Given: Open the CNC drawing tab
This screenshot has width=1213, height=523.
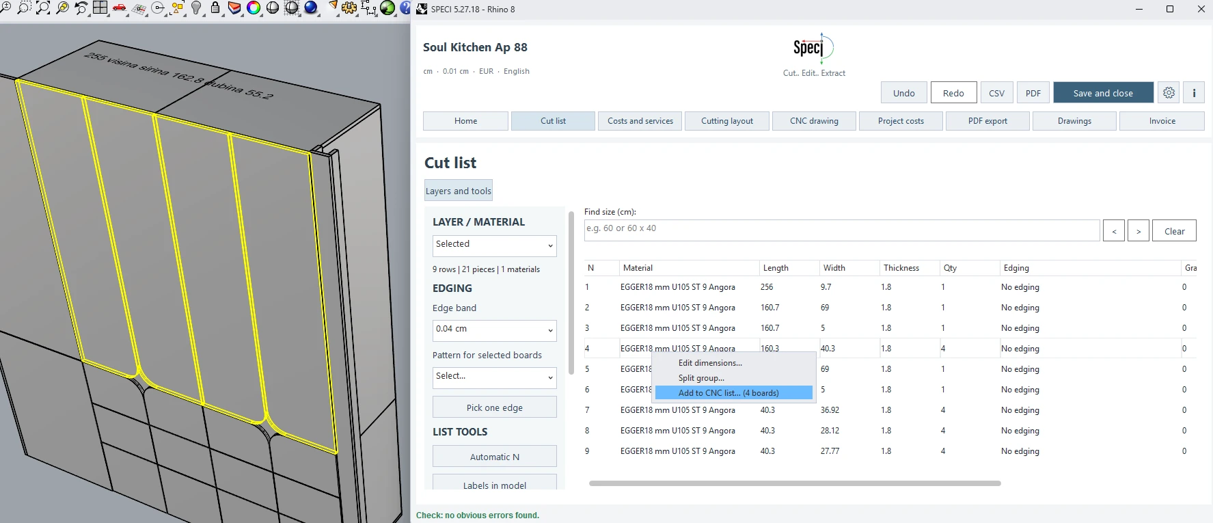Looking at the screenshot, I should pos(814,121).
